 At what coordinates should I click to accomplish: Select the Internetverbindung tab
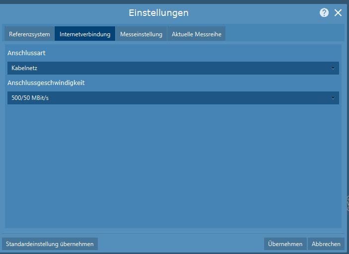85,34
